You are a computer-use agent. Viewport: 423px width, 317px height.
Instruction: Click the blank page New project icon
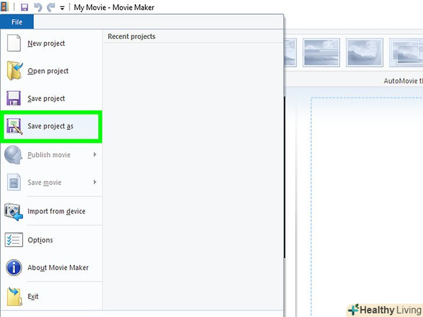tap(14, 43)
